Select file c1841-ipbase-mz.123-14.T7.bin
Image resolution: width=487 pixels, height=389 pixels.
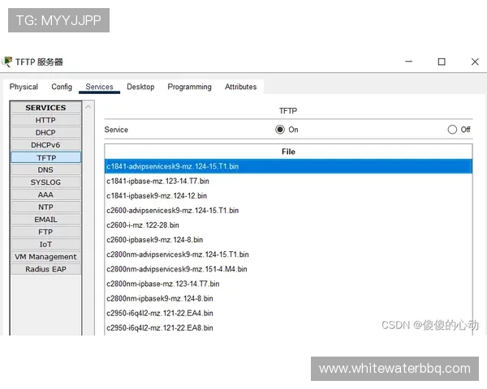pos(157,181)
